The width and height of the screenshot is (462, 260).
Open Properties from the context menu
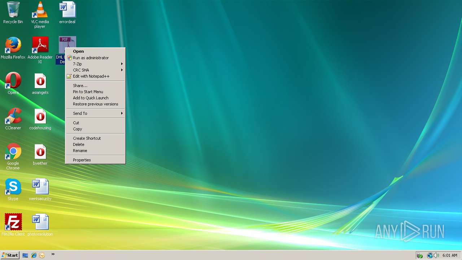tap(95, 160)
